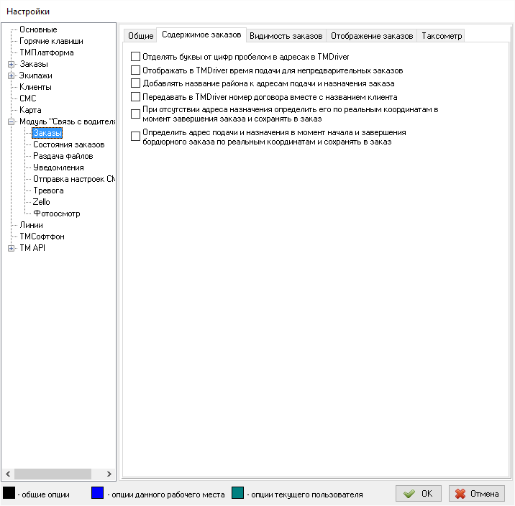The width and height of the screenshot is (515, 506).
Task: Switch to the Общие tab
Action: pos(140,36)
